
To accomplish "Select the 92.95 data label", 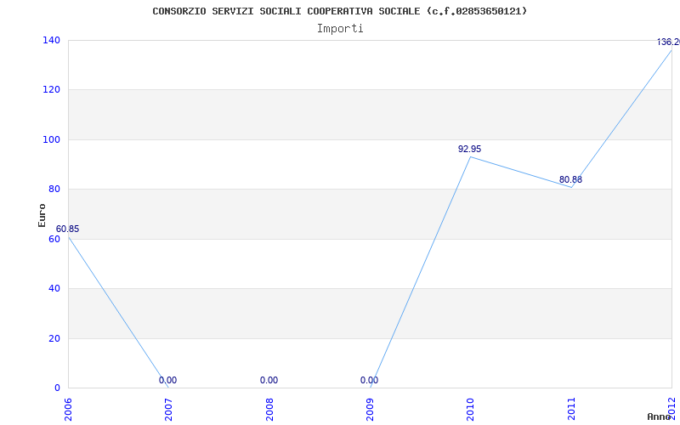I will (470, 149).
